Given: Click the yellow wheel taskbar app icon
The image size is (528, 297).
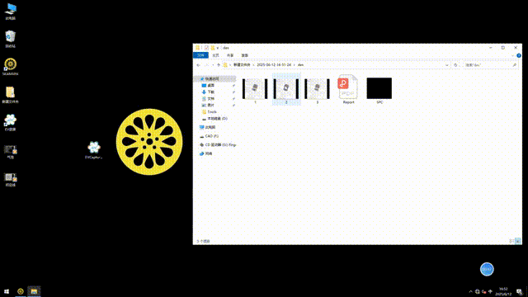Looking at the screenshot, I should click(21, 291).
